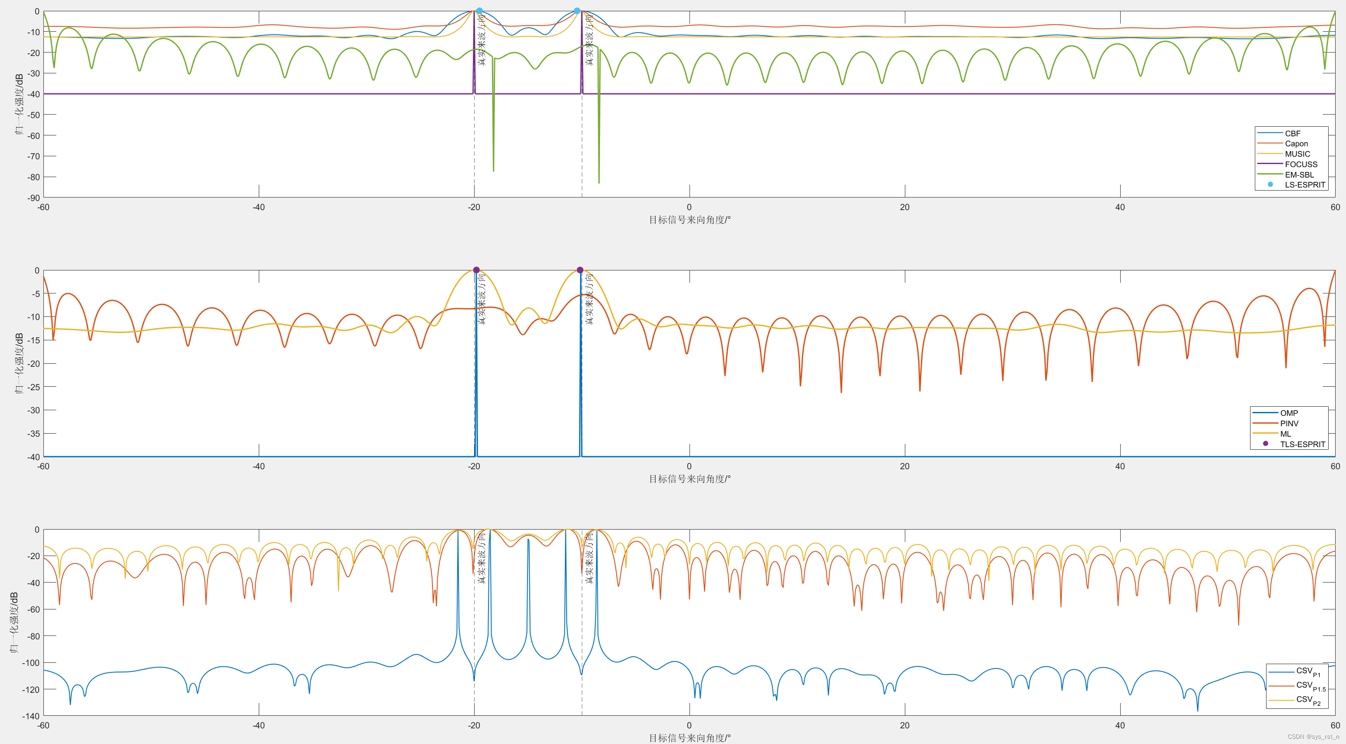
Task: Click the LS-ESPRIT marker near -20 degrees
Action: click(x=479, y=11)
